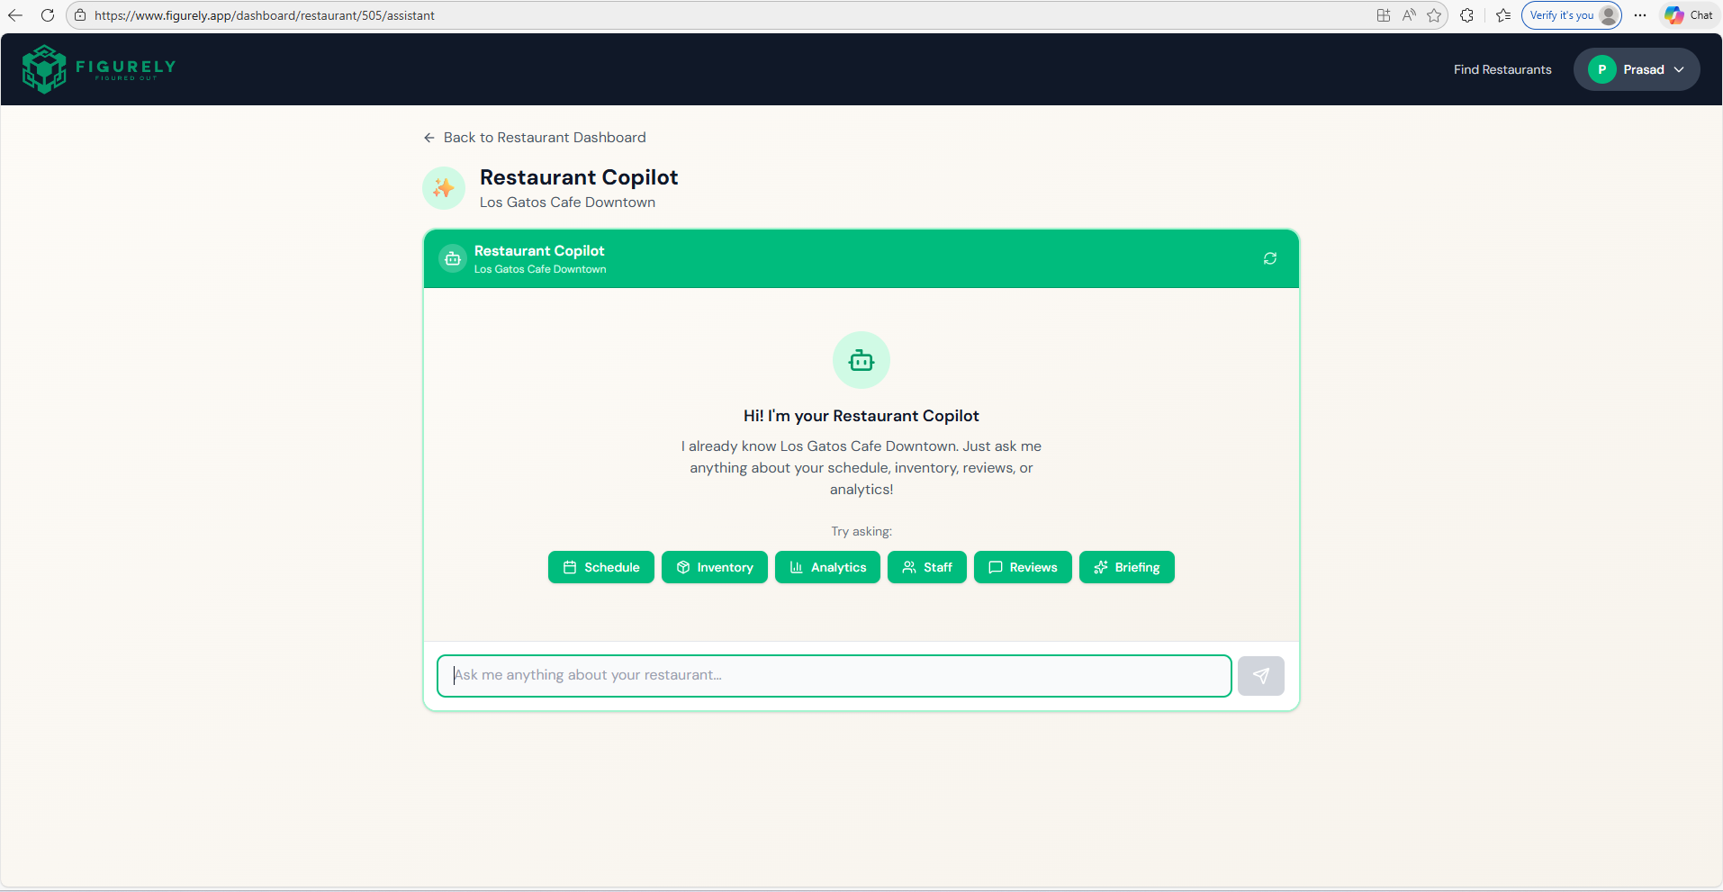Expand the Prasad account dropdown

[x=1637, y=69]
